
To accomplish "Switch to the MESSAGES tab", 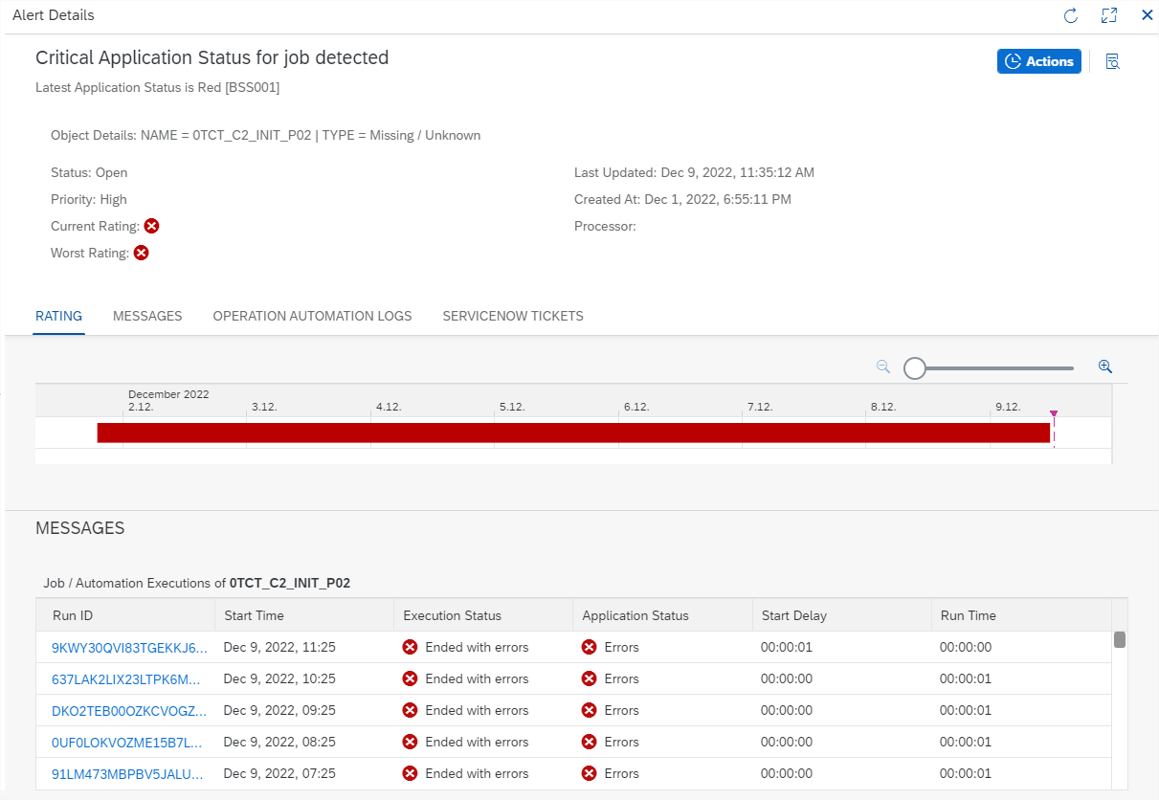I will pyautogui.click(x=147, y=316).
